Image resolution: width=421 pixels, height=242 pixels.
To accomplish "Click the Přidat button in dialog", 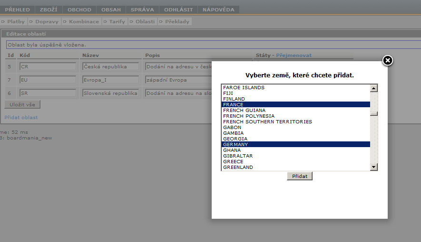I will pyautogui.click(x=300, y=176).
